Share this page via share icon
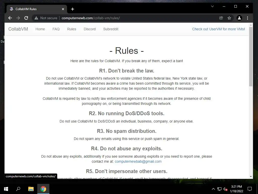 click(221, 18)
